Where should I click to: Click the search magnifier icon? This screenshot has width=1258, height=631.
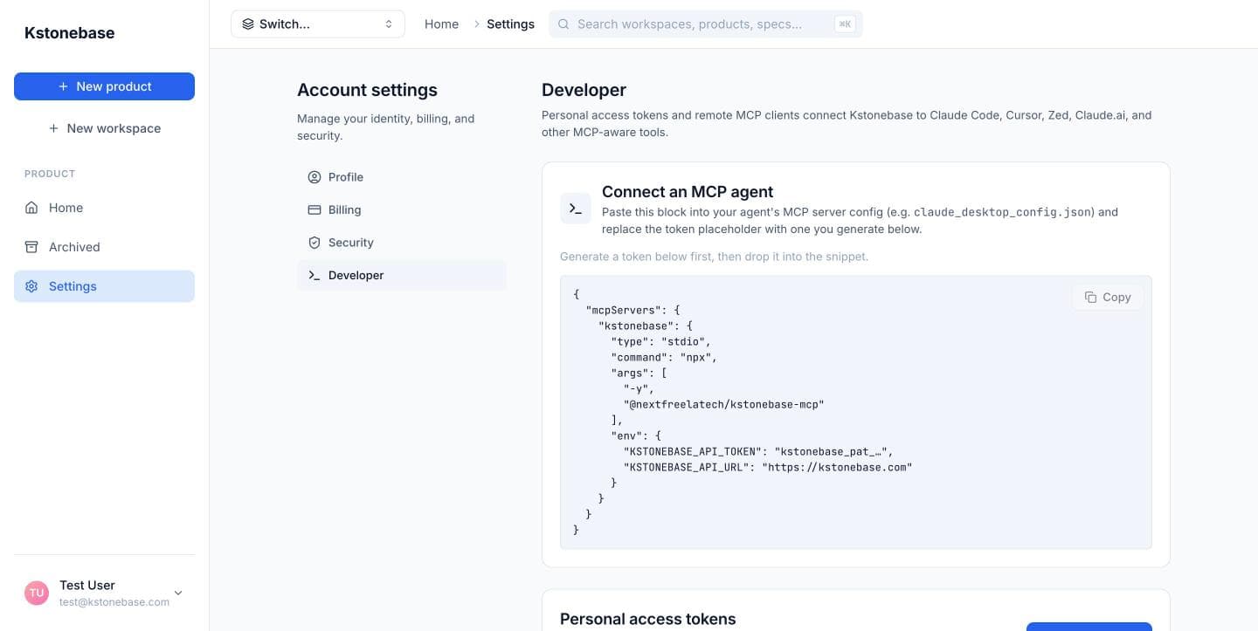[563, 24]
